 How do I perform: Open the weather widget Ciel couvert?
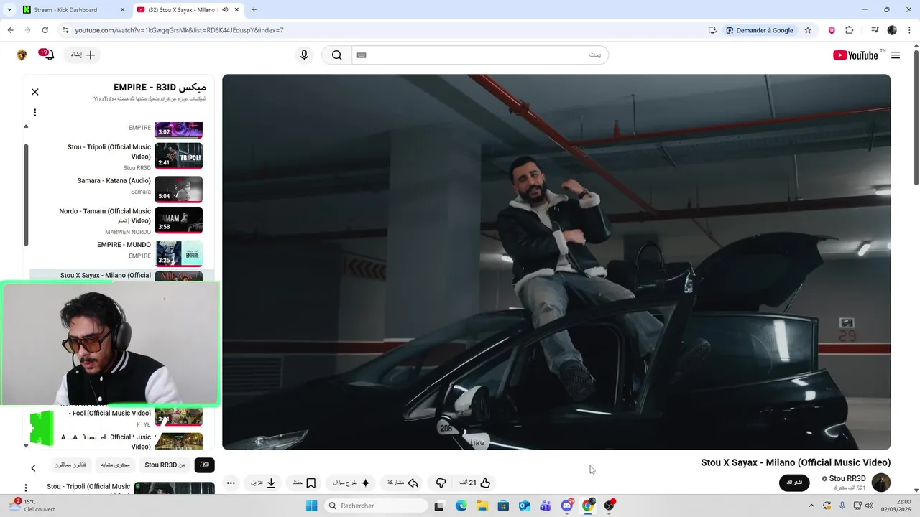(32, 506)
